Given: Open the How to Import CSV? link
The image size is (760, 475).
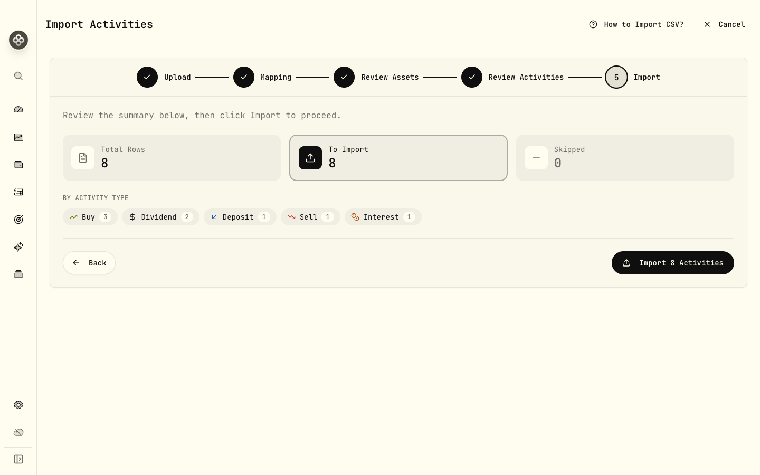Looking at the screenshot, I should pos(636,24).
